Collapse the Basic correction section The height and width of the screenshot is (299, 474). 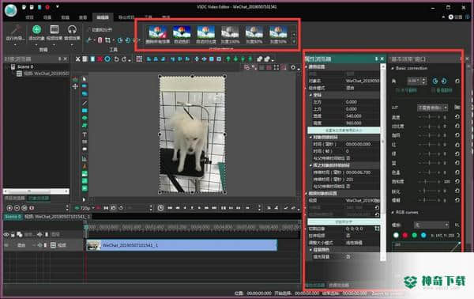(393, 68)
